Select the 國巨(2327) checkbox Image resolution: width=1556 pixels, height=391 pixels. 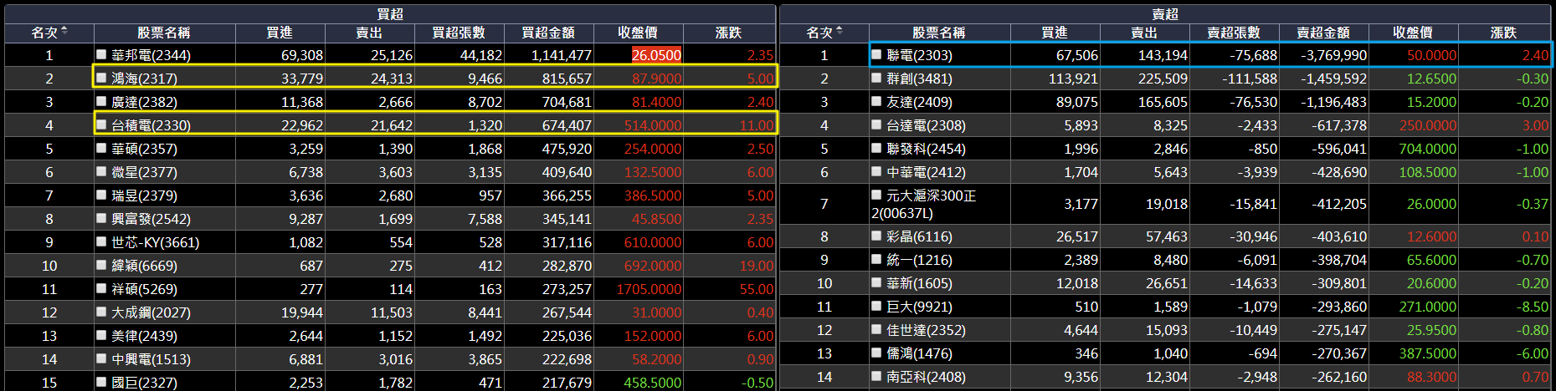(101, 381)
